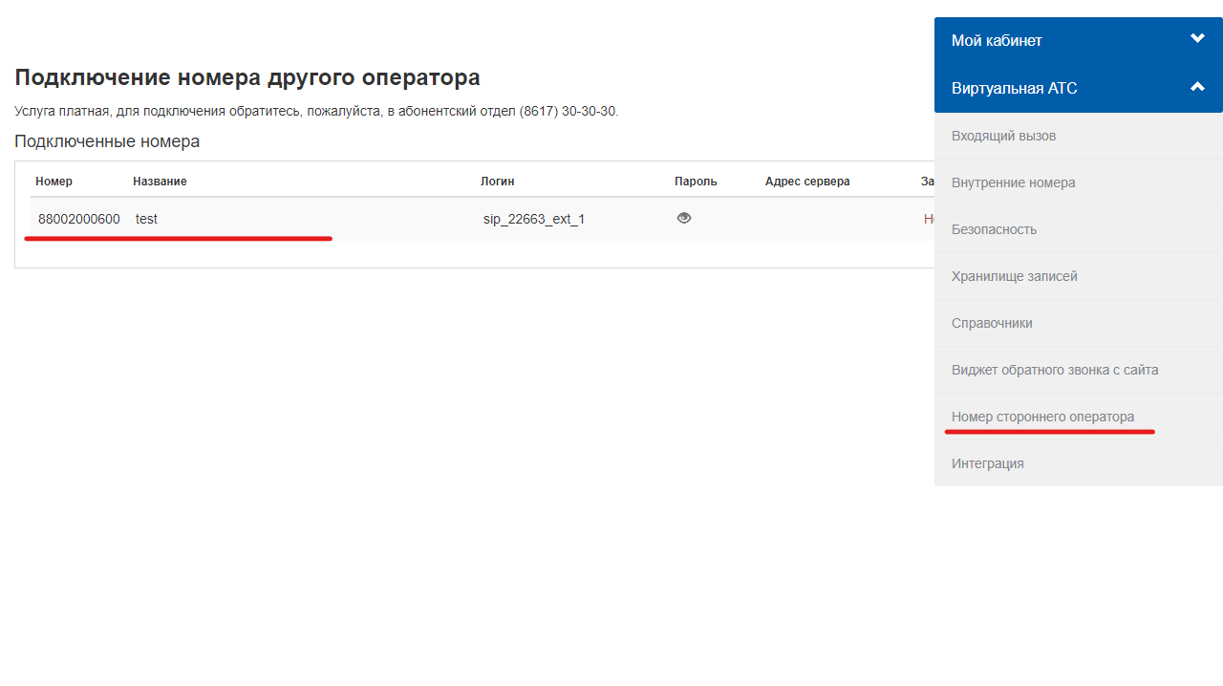Reveal the password with the eye icon

pos(683,218)
